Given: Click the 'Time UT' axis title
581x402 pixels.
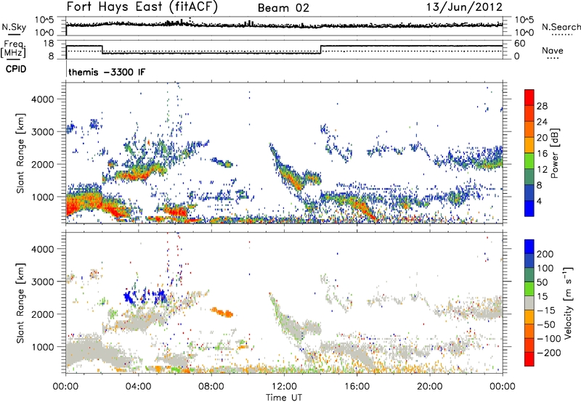Looking at the screenshot, I should click(284, 398).
